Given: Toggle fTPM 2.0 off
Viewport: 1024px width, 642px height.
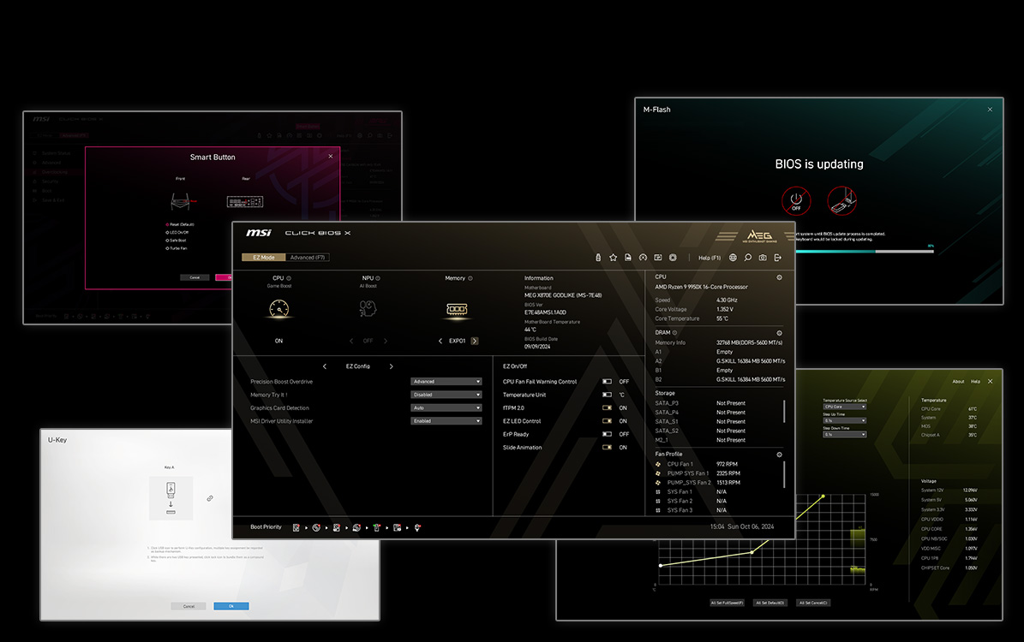Looking at the screenshot, I should click(x=606, y=407).
